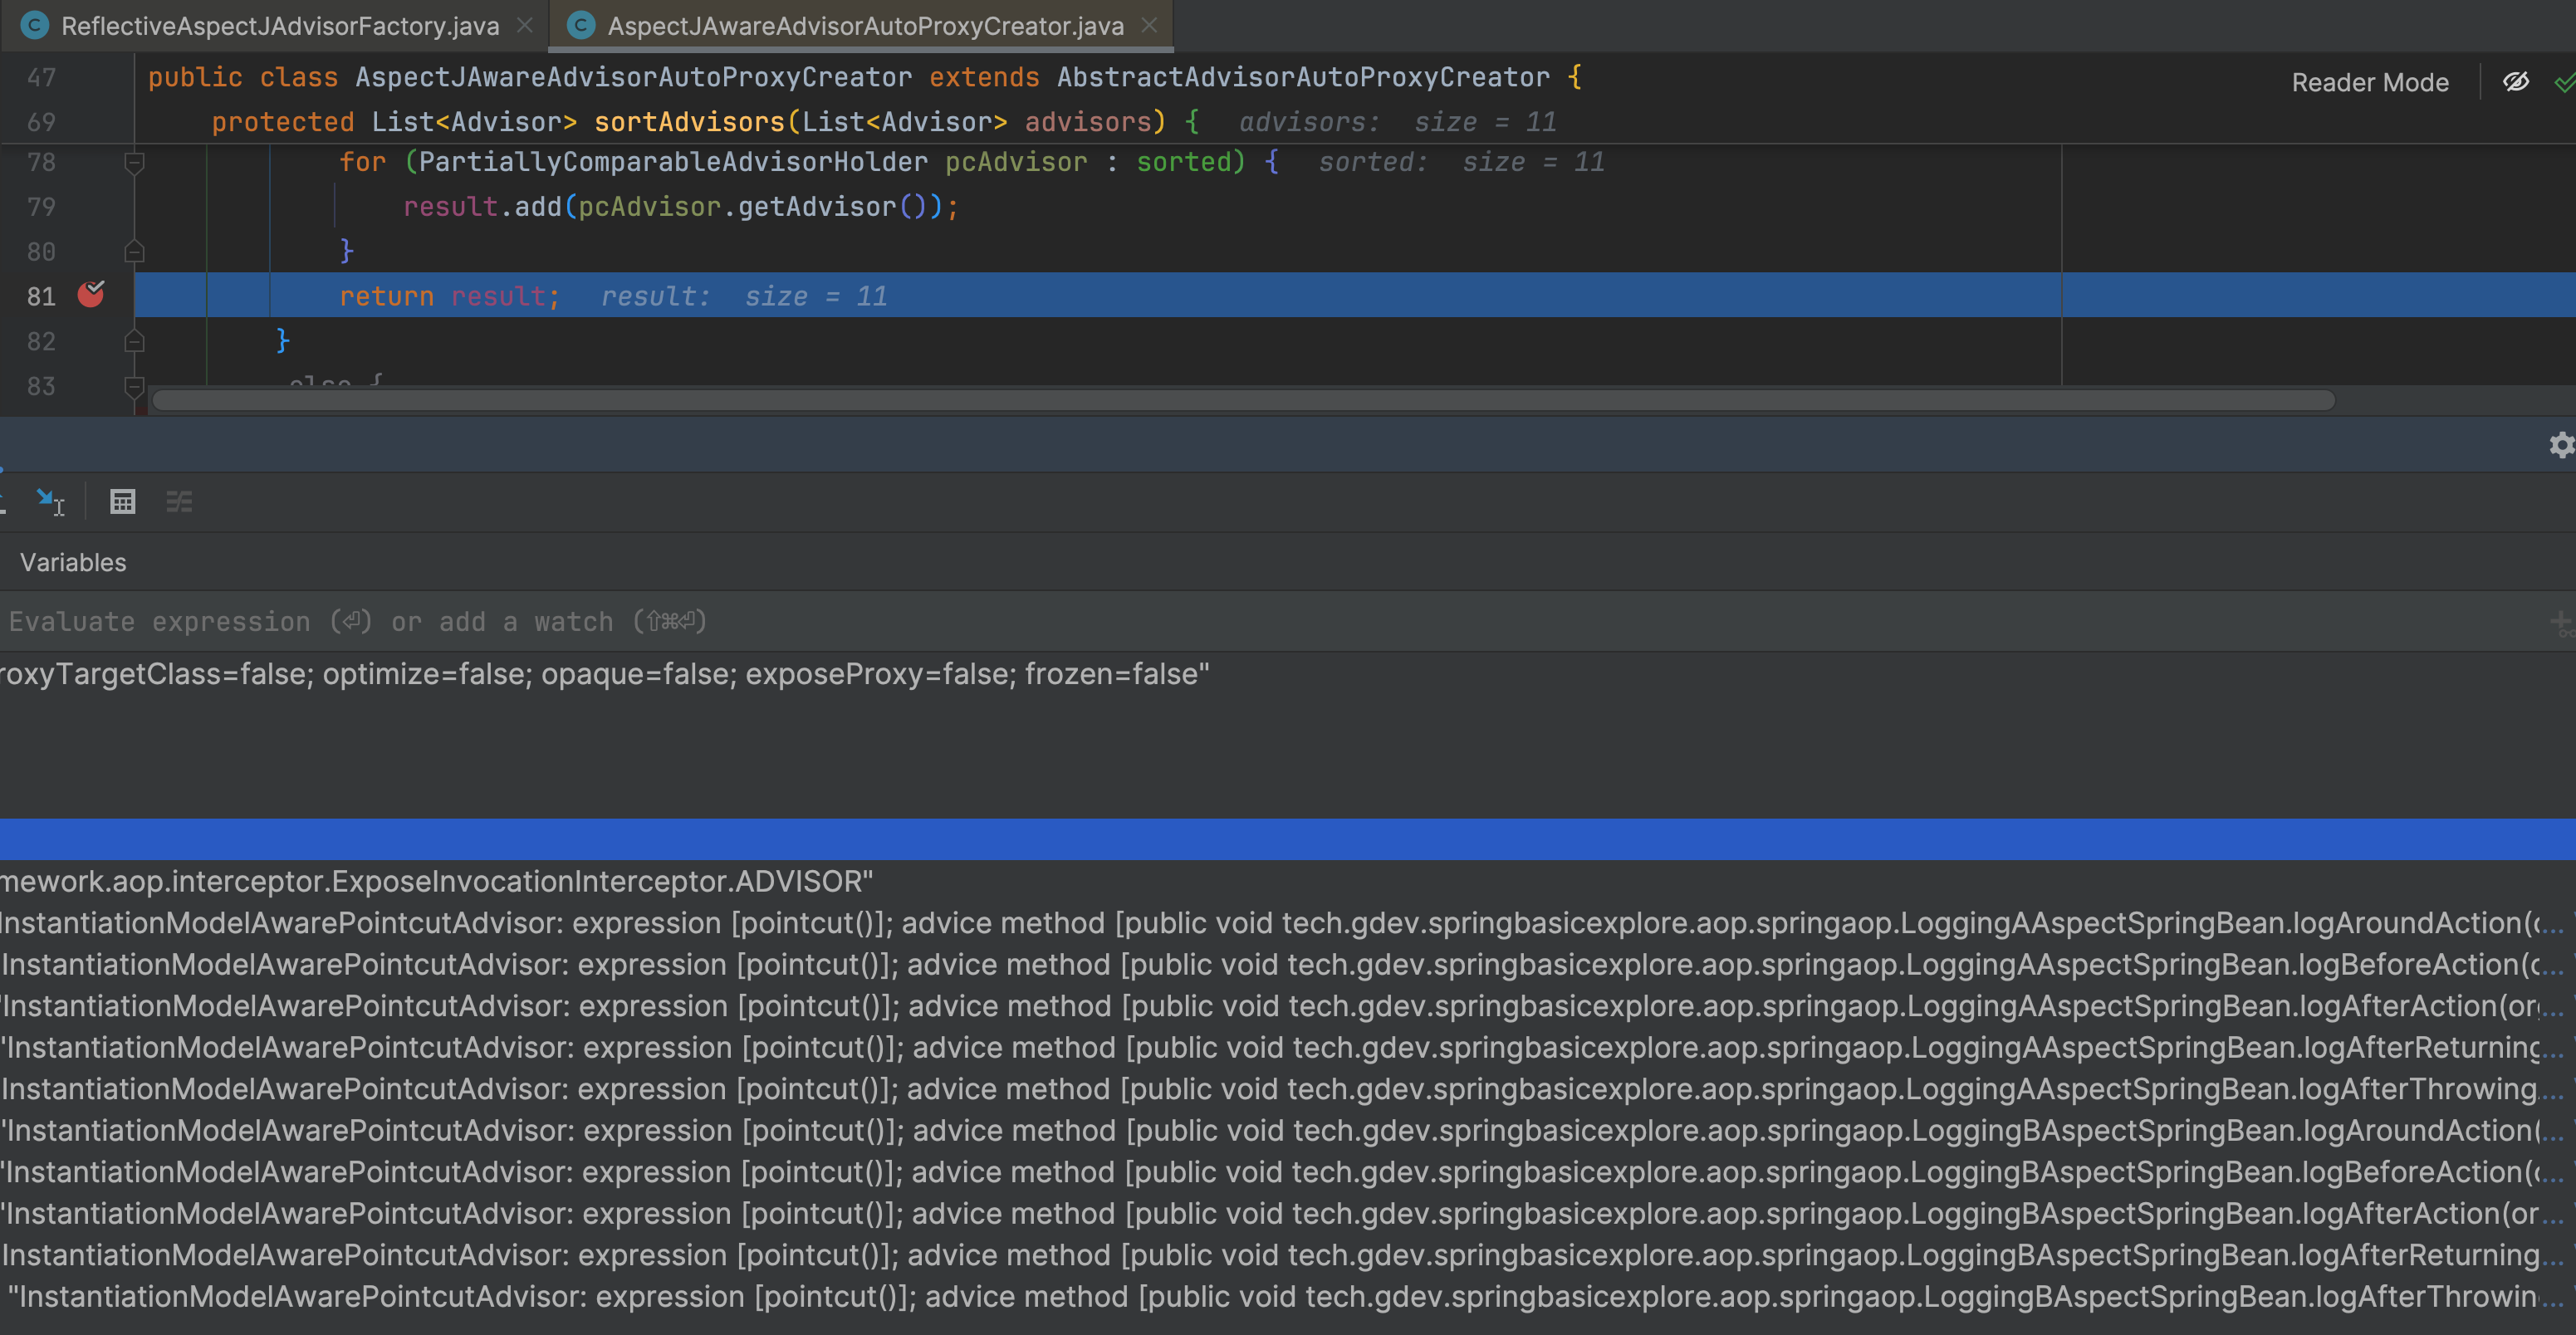Click line number 47 in gutter

[x=41, y=78]
